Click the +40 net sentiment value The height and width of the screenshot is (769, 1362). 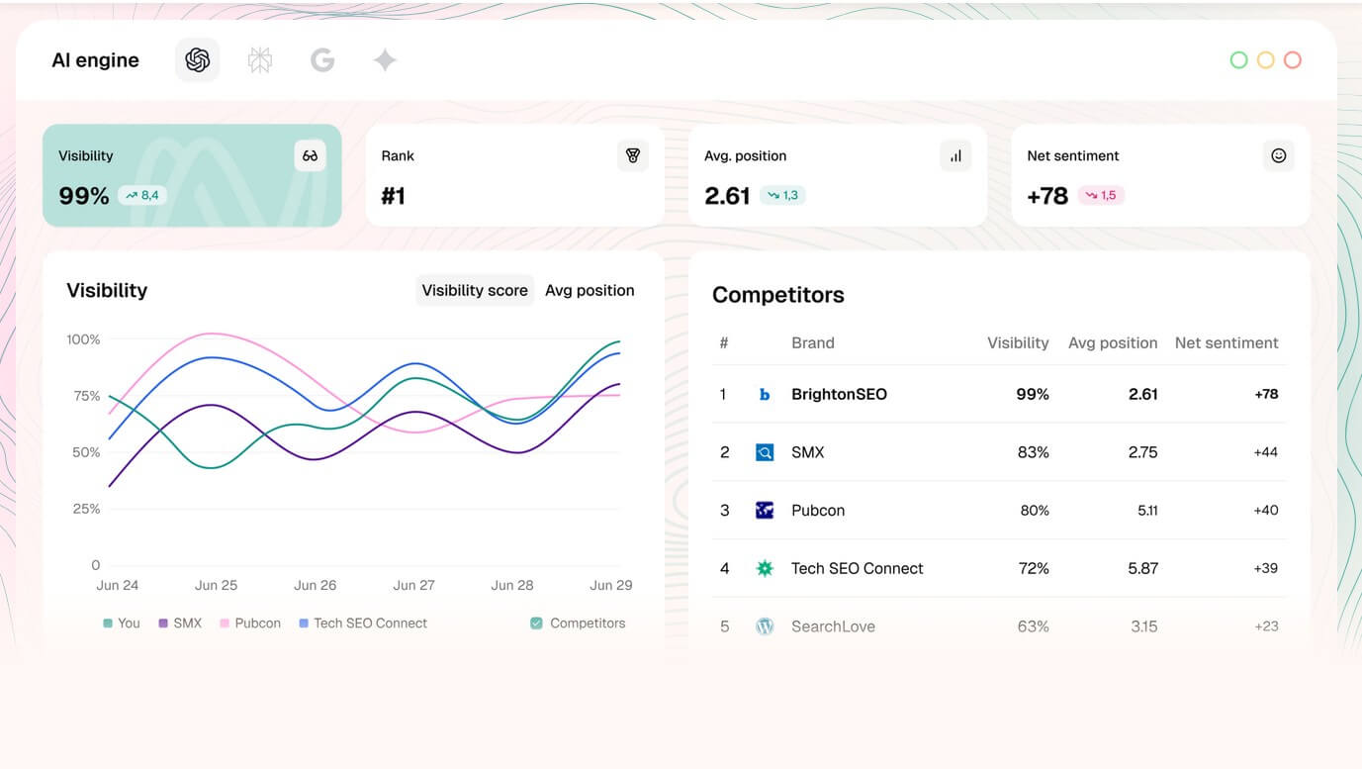[1266, 511]
